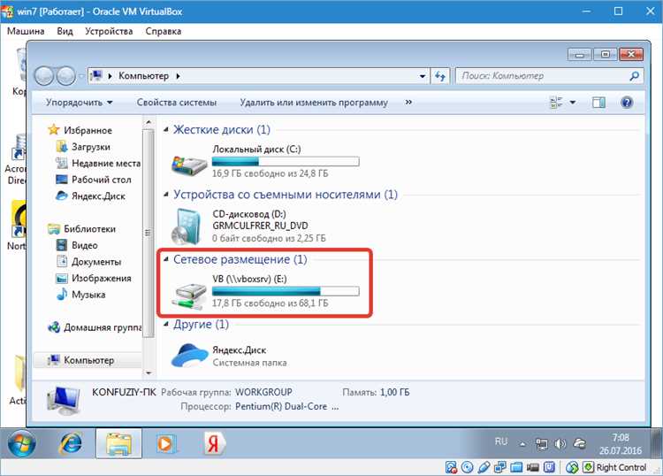Screen dimensions: 663x476
Task: Click the Forward navigation arrow button
Action: (65, 76)
